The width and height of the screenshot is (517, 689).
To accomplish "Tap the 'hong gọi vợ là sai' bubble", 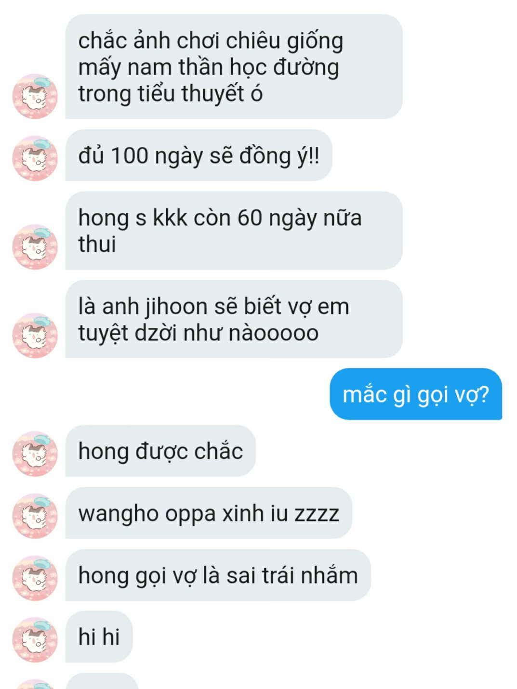I will [x=218, y=575].
